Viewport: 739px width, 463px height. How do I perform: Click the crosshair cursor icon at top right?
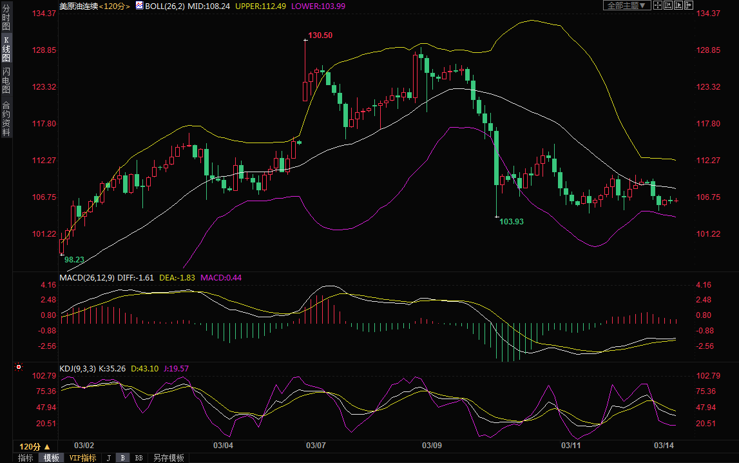(x=658, y=5)
